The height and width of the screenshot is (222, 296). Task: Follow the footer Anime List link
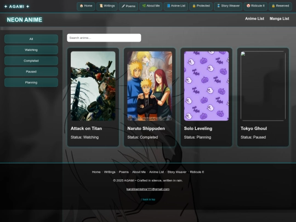coord(156,172)
